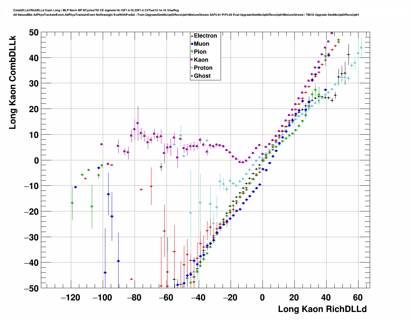
Task: Click the x-axis tick label '40'
Action: 326,298
